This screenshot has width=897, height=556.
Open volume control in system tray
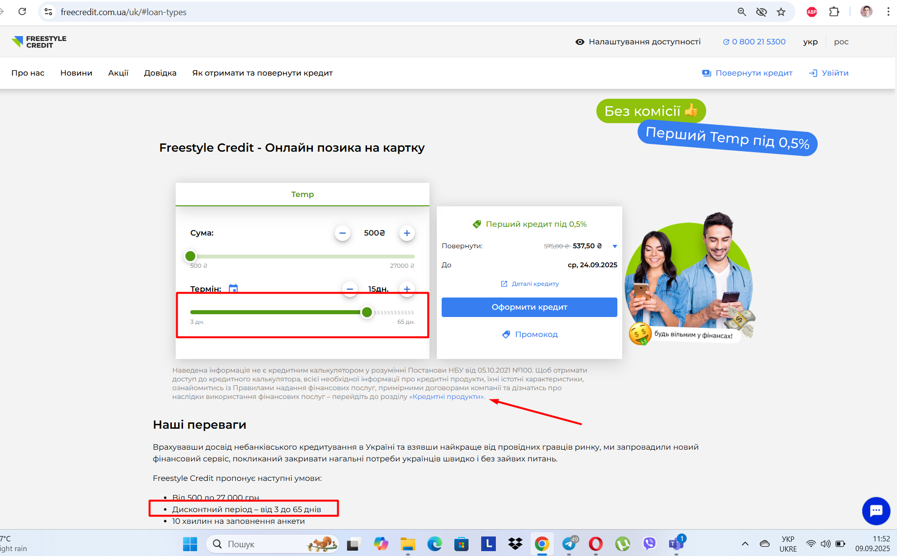(825, 544)
